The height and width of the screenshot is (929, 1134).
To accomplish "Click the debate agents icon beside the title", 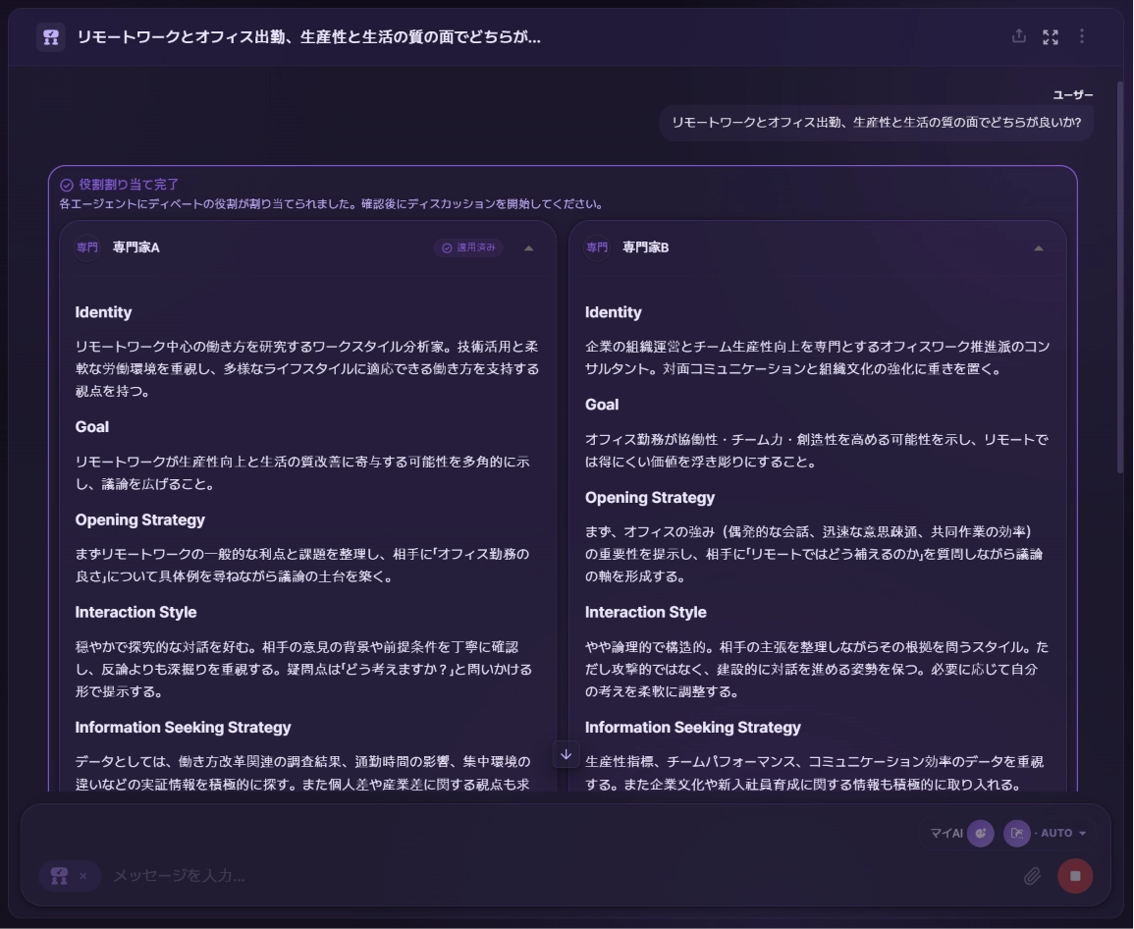I will 51,37.
